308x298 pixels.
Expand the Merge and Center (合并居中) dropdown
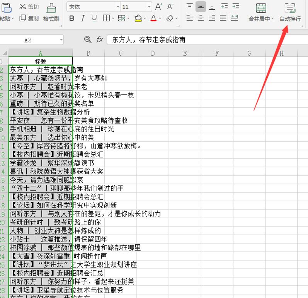pos(272,19)
